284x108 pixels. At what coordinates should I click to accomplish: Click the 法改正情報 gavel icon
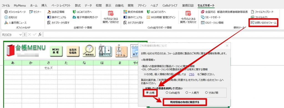pyautogui.click(x=49, y=12)
